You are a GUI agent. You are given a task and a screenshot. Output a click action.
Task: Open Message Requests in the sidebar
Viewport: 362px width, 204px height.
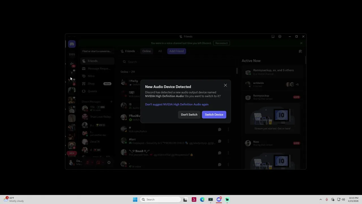coord(97,69)
